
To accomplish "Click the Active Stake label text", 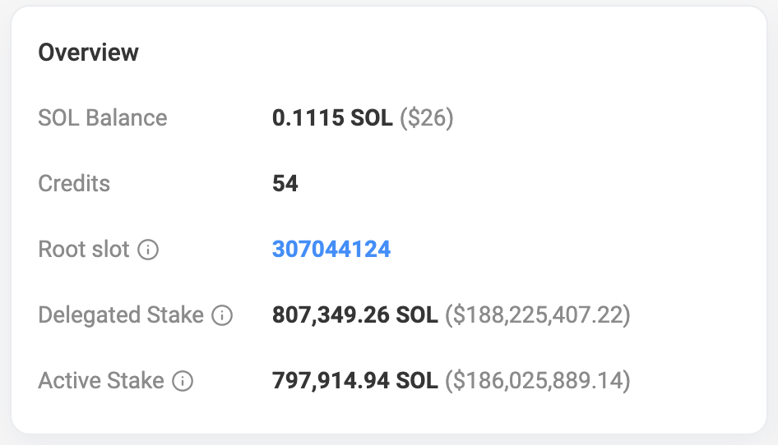I will pos(101,381).
